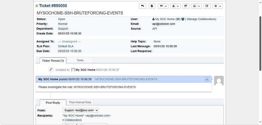Open the thread entry options dropdown arrow
This screenshot has height=125, width=262.
pos(207,80)
